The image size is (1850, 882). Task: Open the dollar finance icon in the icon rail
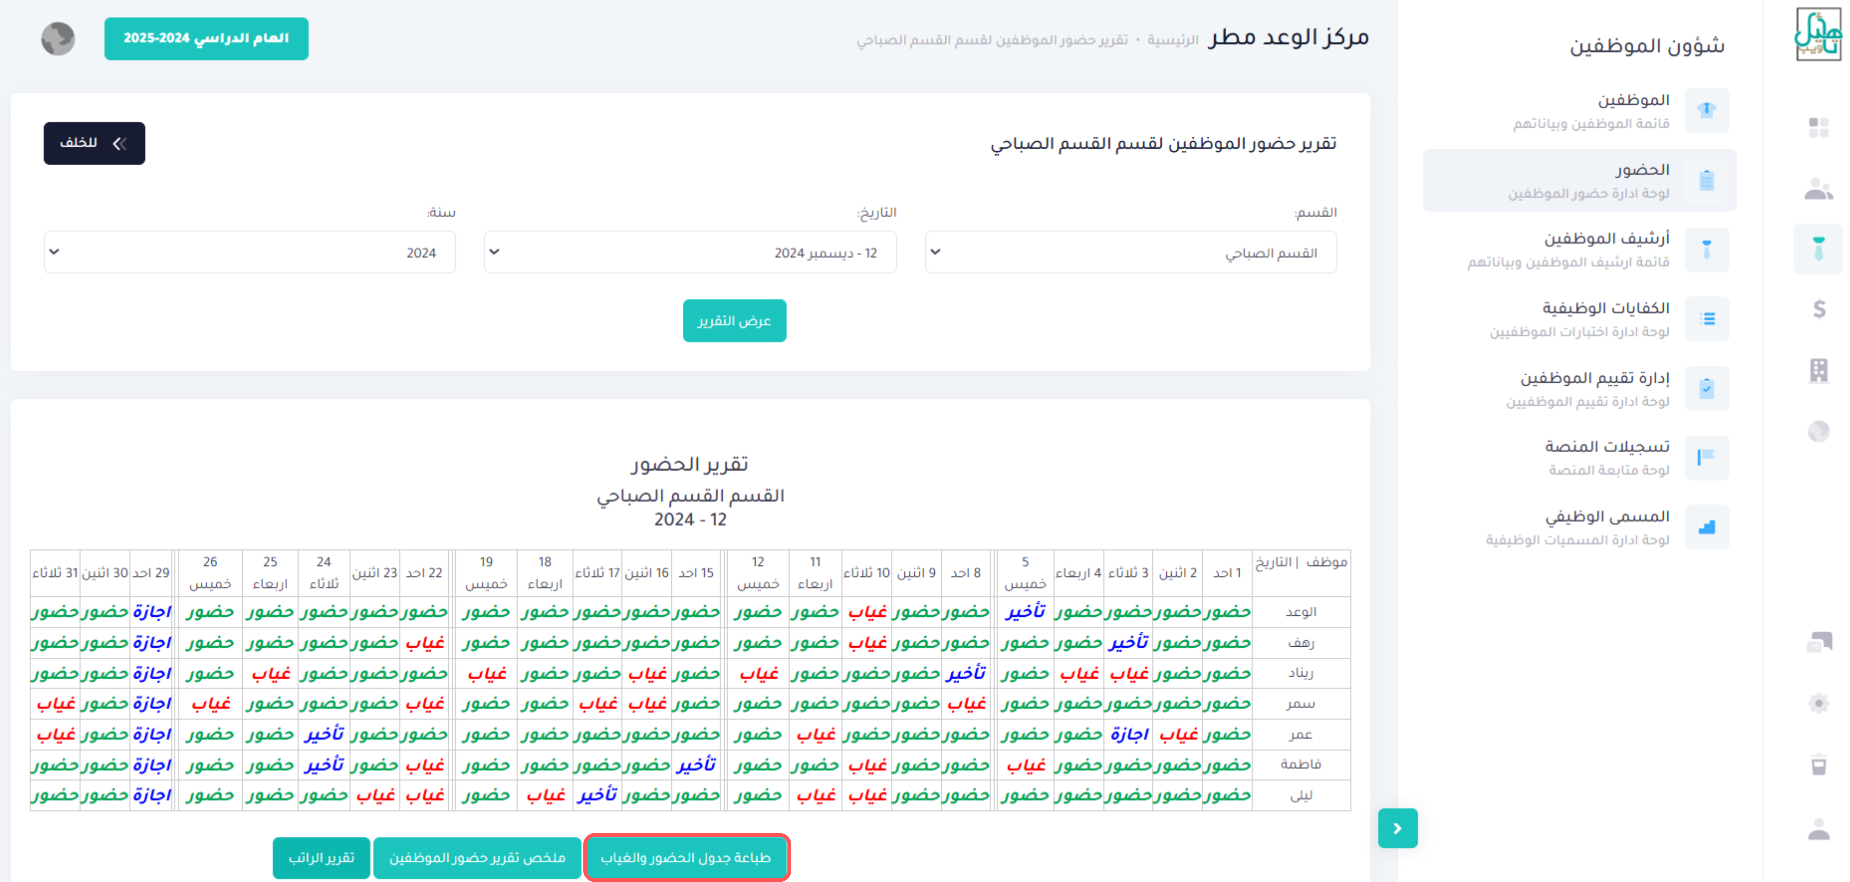pyautogui.click(x=1818, y=309)
